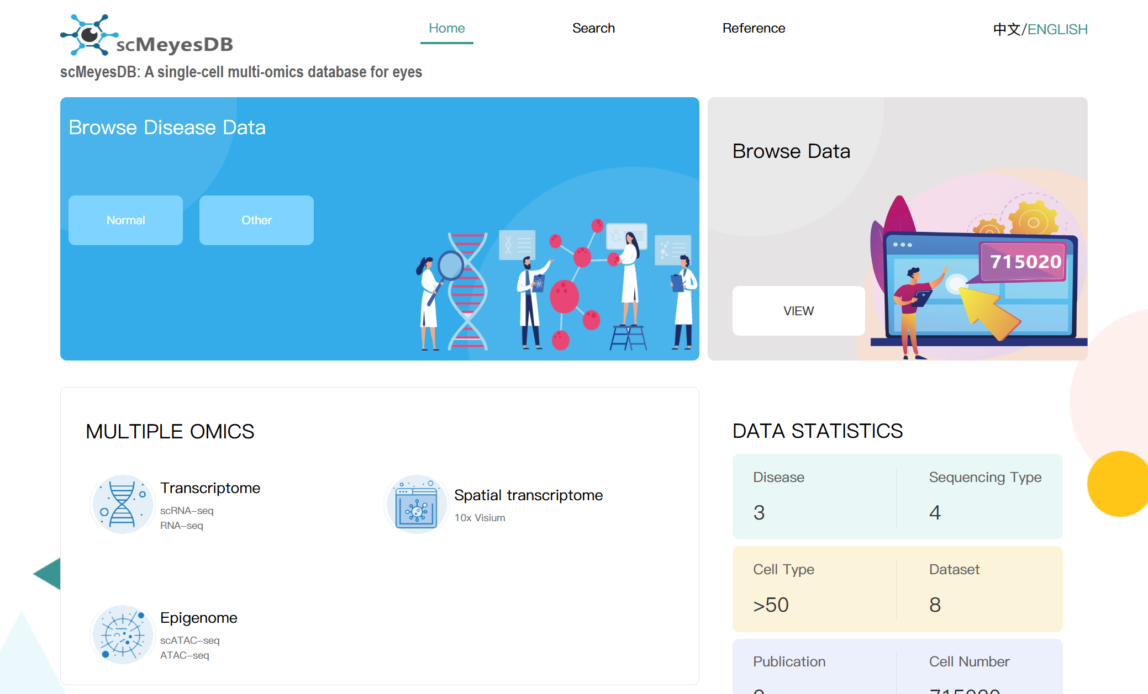
Task: Go to the Search page
Action: click(x=593, y=28)
